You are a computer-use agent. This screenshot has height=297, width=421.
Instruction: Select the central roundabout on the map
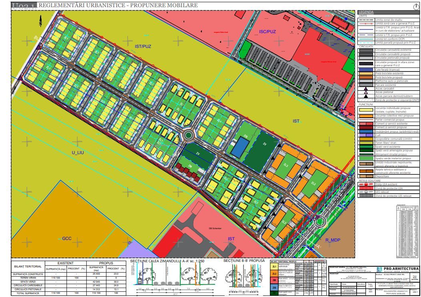pyautogui.click(x=188, y=136)
